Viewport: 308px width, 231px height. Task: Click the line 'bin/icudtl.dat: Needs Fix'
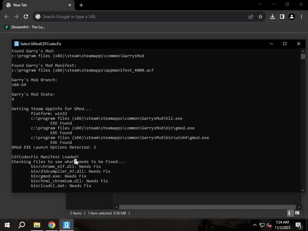coord(61,186)
